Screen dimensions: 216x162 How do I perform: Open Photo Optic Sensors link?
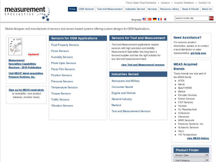[64, 63]
